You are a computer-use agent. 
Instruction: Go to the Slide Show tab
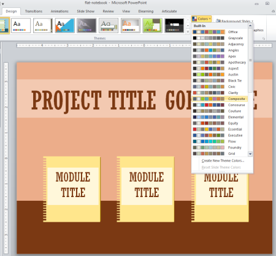tap(86, 11)
